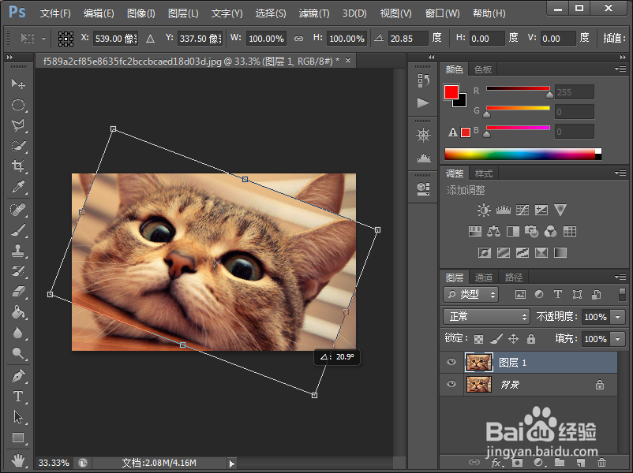
Task: Select the Pen tool
Action: pyautogui.click(x=18, y=376)
